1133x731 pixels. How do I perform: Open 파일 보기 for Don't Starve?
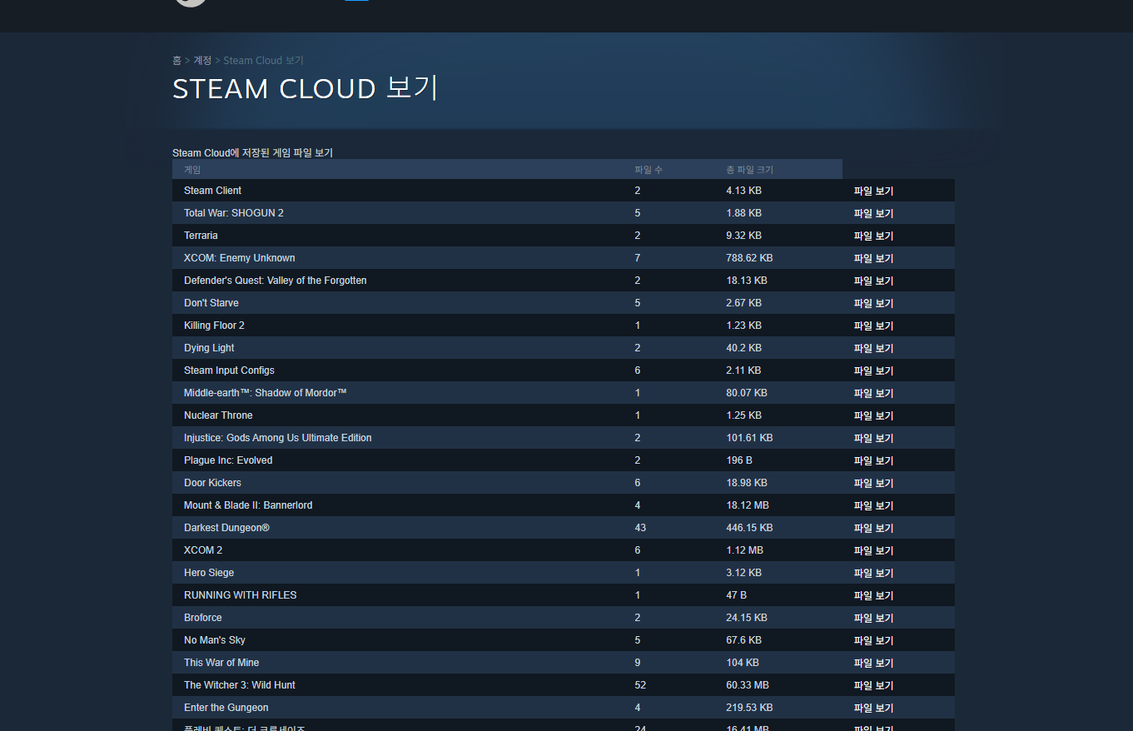(x=873, y=303)
